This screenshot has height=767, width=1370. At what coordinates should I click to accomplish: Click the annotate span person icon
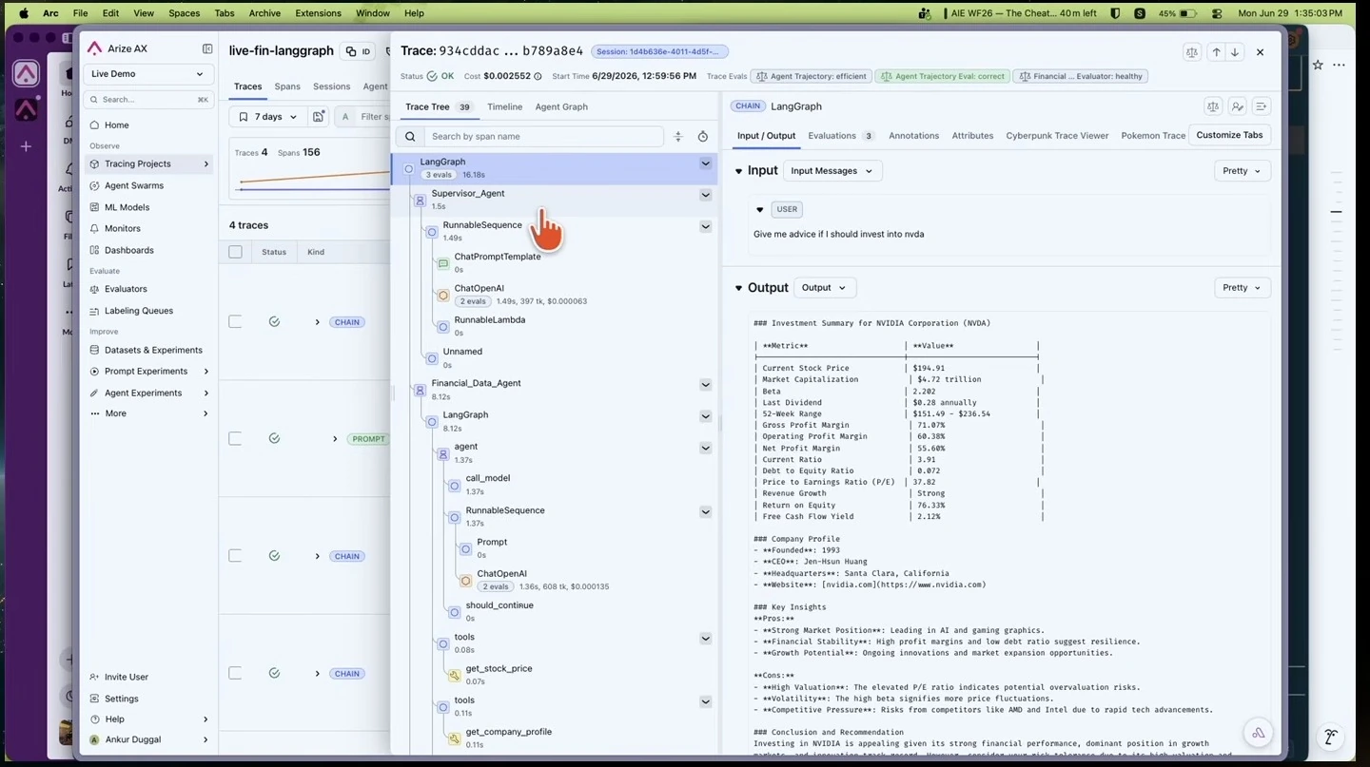pyautogui.click(x=1237, y=106)
